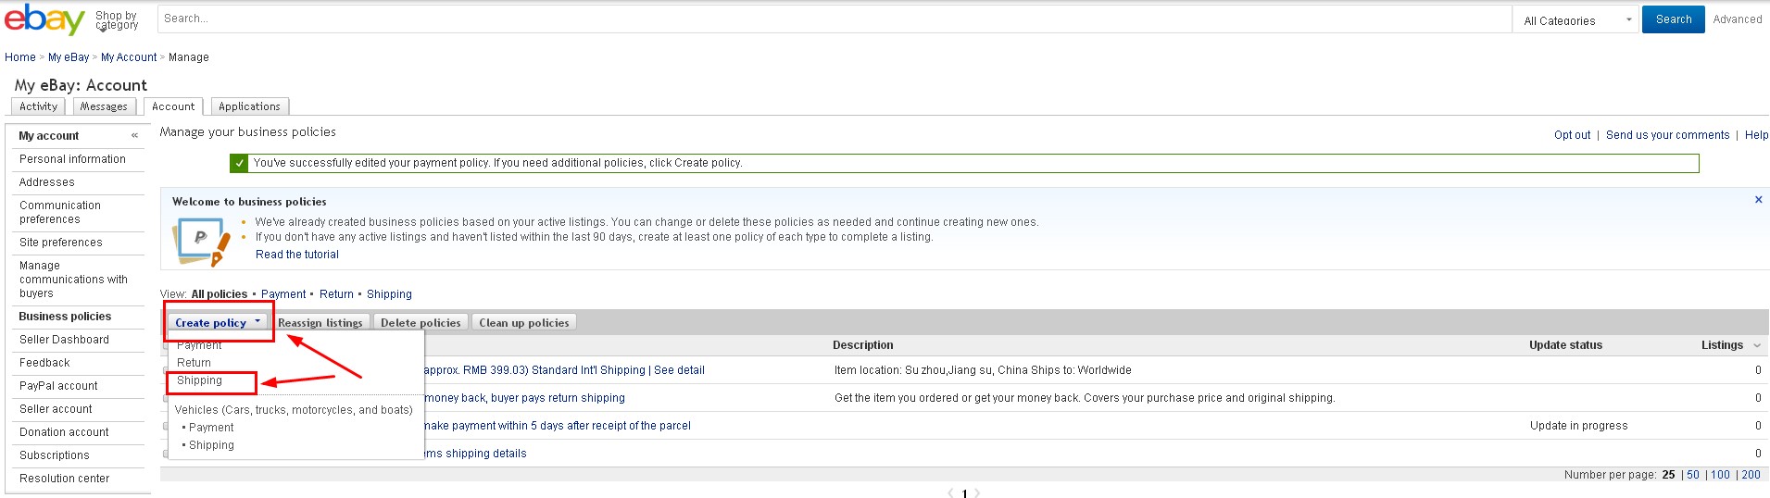1770x498 pixels.
Task: Focus the Search input field
Action: (x=834, y=19)
